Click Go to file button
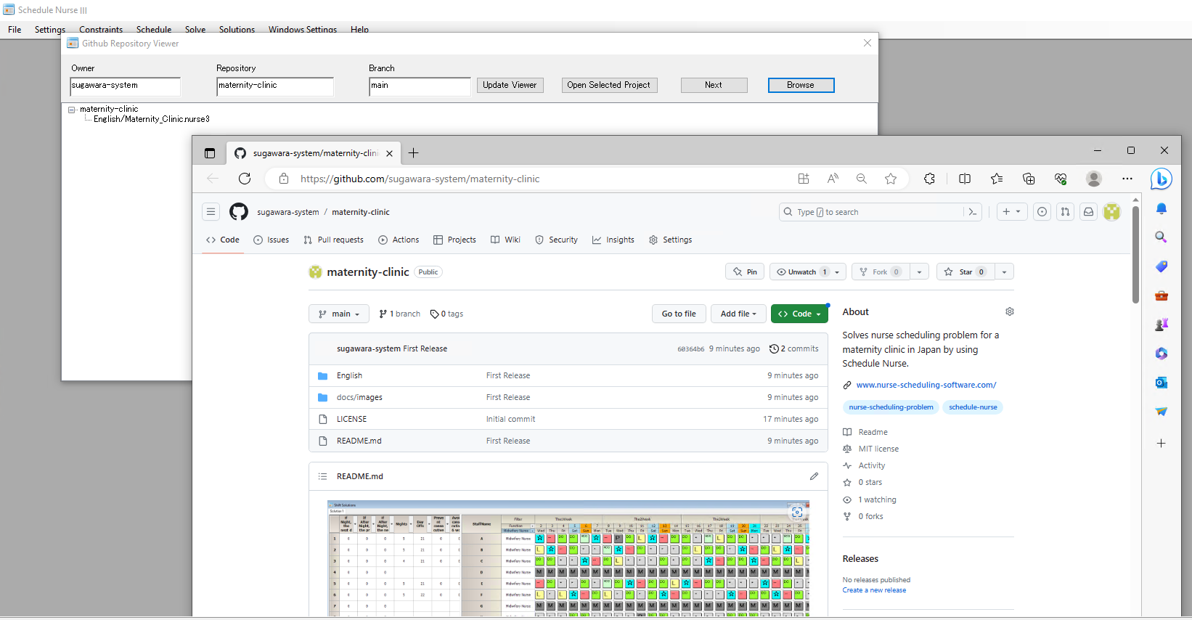 [x=679, y=314]
